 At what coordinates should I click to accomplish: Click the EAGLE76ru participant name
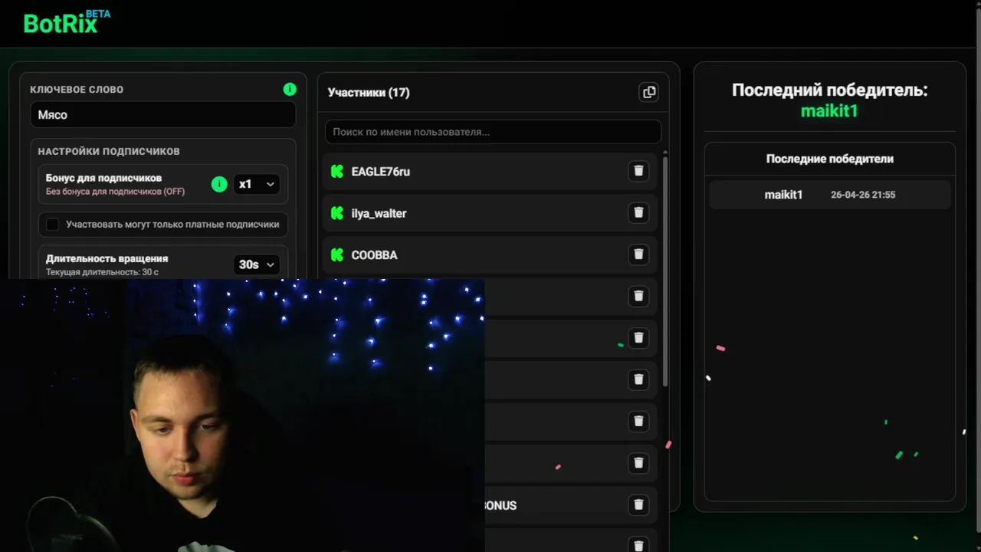point(380,172)
